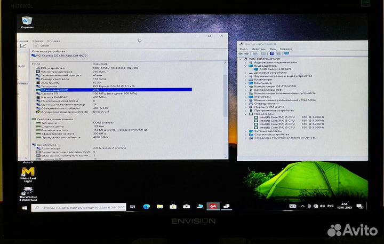Screen dimensions: 384x244
Task: Click the blue help icon in Device Manager toolbar
Action: pos(271,54)
